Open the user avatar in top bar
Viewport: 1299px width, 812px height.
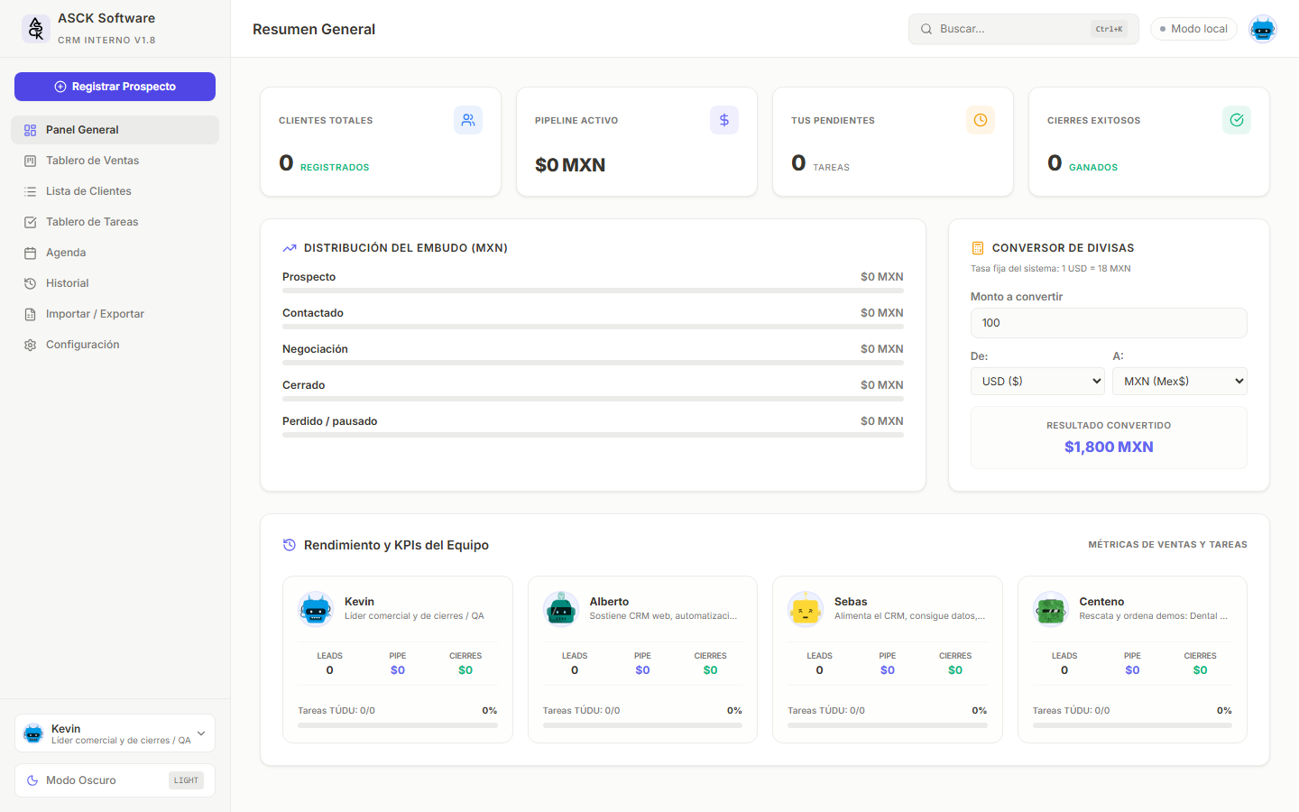tap(1263, 29)
